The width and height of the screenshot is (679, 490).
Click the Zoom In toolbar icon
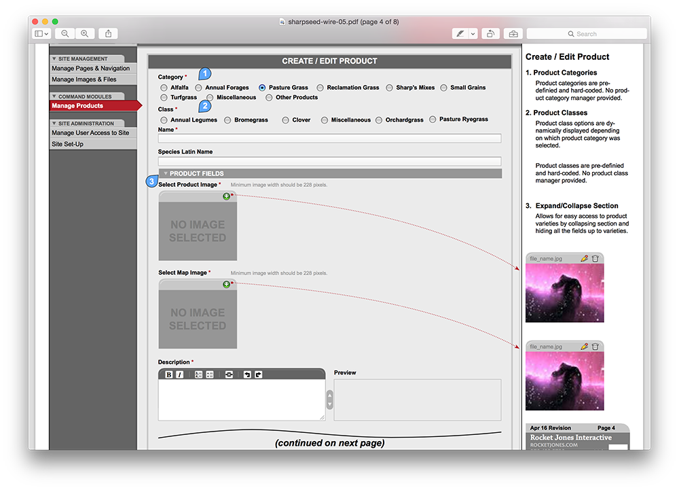click(x=85, y=33)
